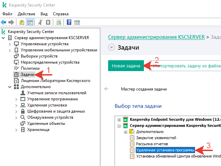This screenshot has height=166, width=221.
Task: Click the phone icon for Управление мобильными устройствами
Action: pos(16,50)
